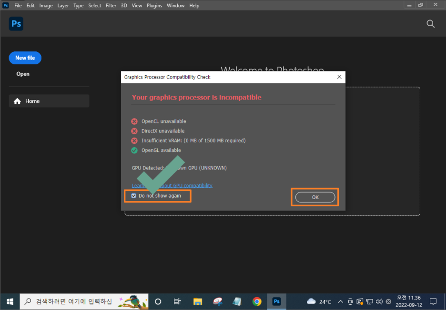The width and height of the screenshot is (446, 310).
Task: Open the Edit menu
Action: coord(30,5)
